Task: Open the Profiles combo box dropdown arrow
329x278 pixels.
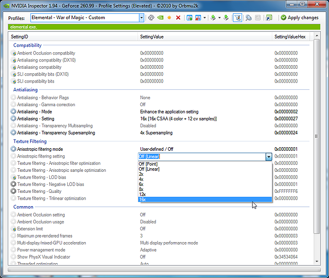Action: pyautogui.click(x=141, y=18)
